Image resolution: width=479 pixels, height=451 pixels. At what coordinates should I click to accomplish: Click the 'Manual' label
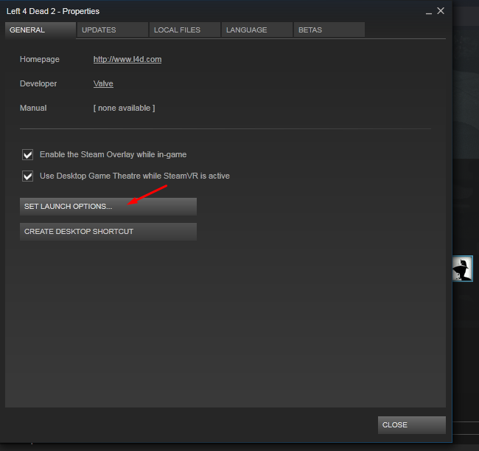point(33,108)
